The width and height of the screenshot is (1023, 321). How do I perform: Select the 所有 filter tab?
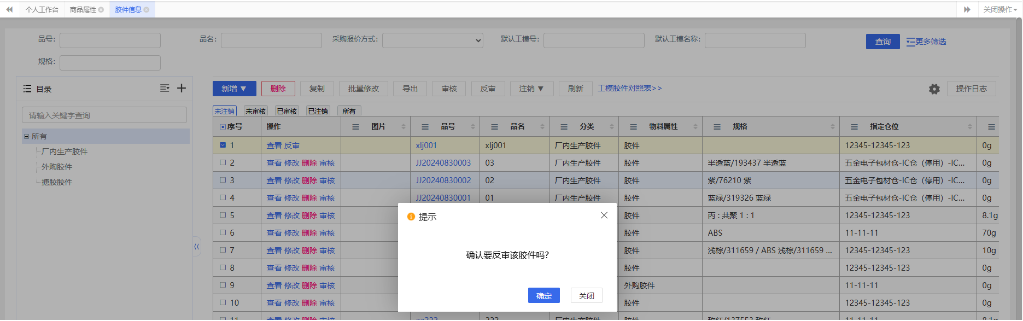pos(349,111)
